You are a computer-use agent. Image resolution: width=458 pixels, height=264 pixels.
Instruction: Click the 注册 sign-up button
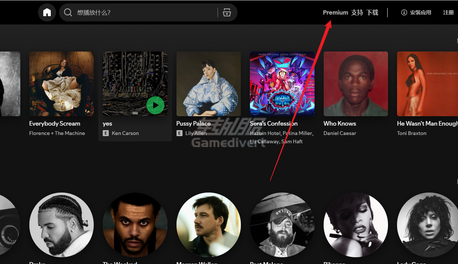(448, 12)
